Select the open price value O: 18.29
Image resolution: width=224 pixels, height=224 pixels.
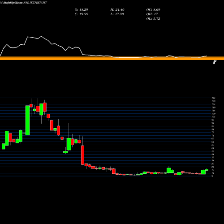click(x=82, y=10)
